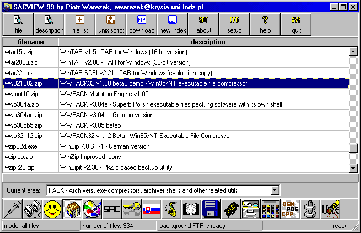Select the wzipit23.zip row
The image size is (361, 233).
176,167
